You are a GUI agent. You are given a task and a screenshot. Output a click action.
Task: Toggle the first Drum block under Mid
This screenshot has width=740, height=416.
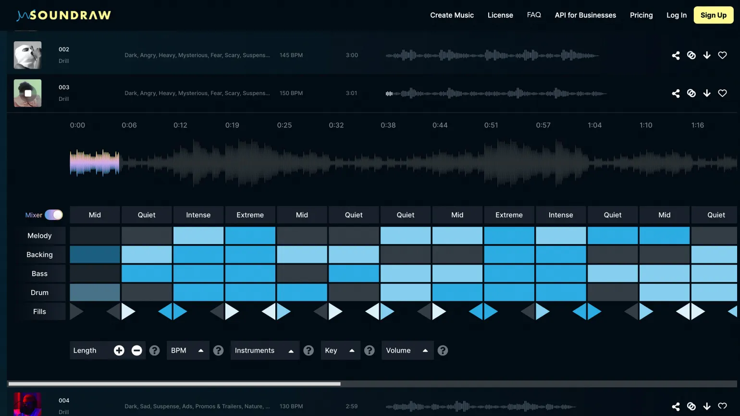tap(95, 293)
